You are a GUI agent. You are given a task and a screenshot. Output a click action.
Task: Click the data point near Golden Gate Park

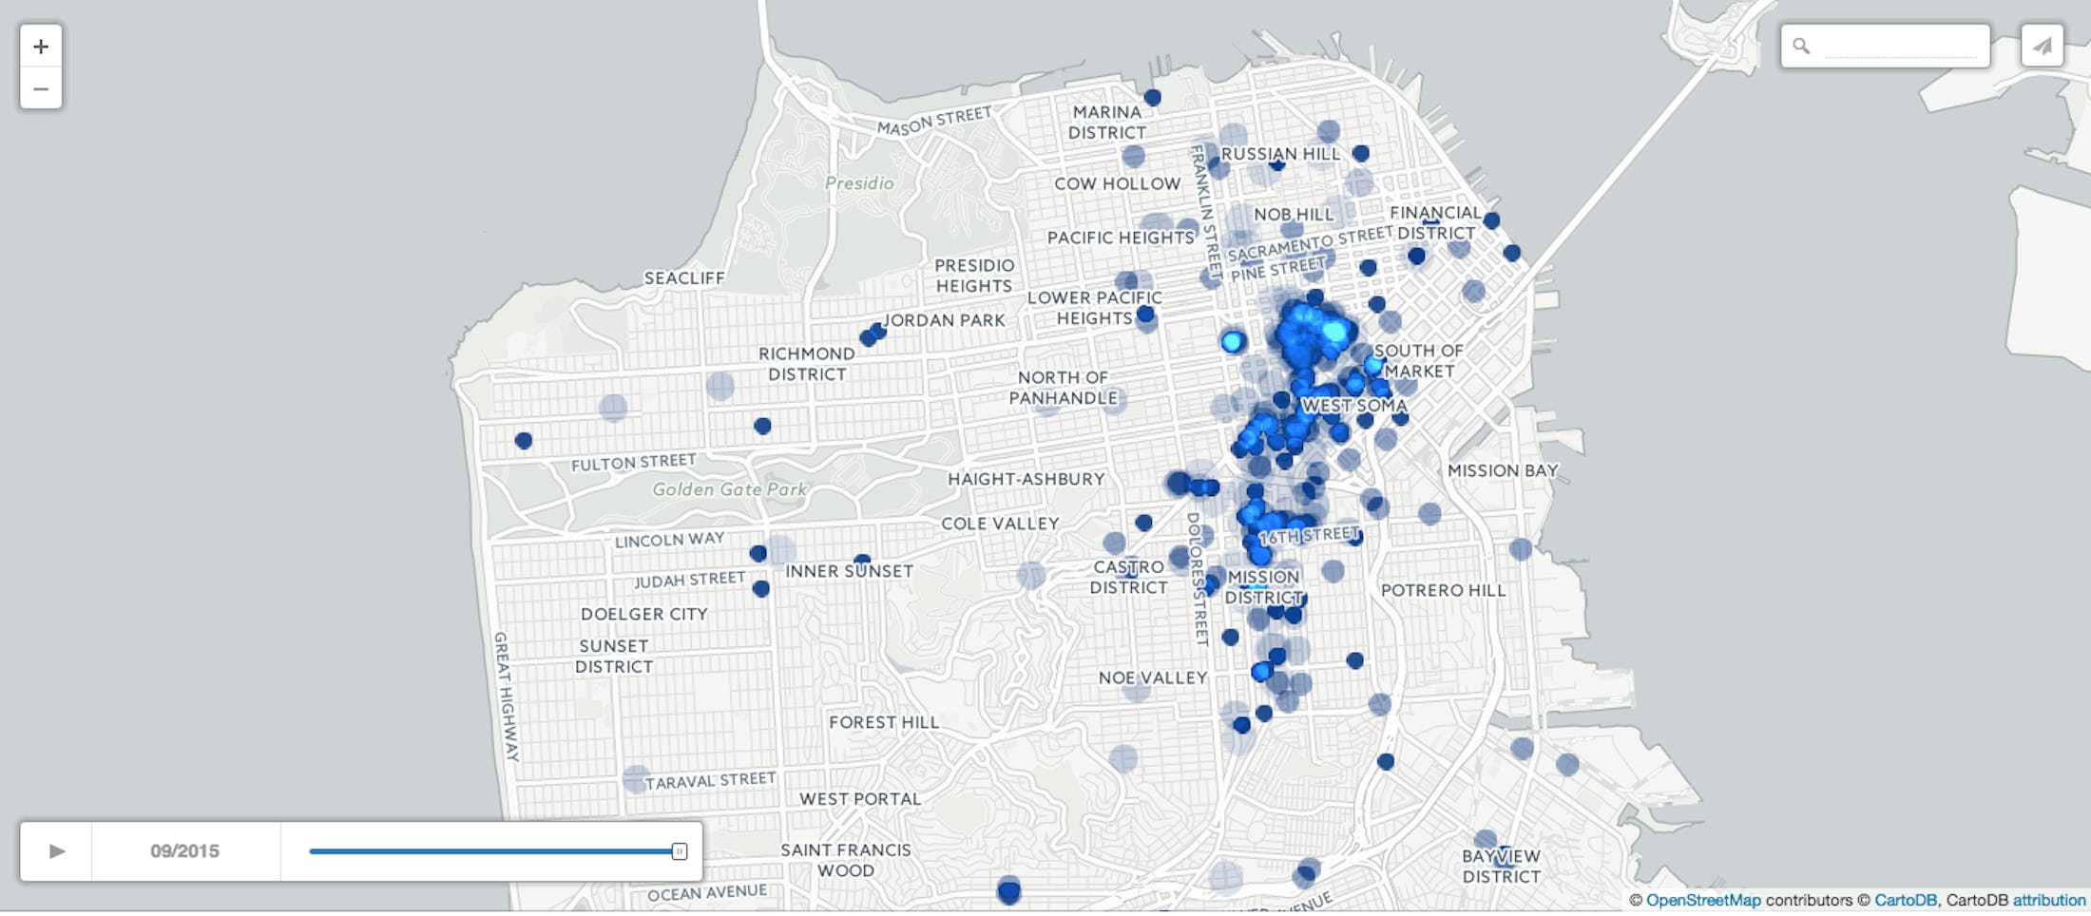tap(761, 425)
